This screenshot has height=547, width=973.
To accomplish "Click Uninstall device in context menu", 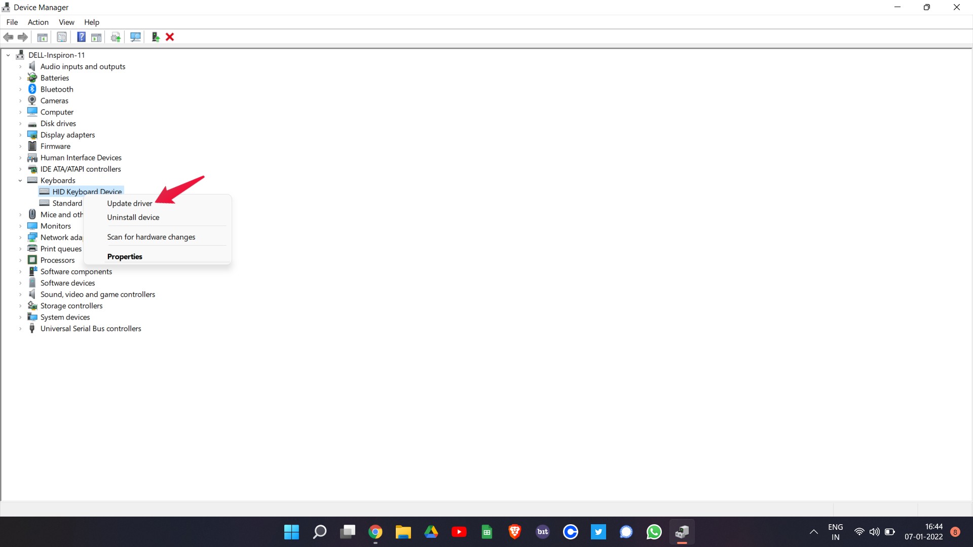I will [x=133, y=217].
